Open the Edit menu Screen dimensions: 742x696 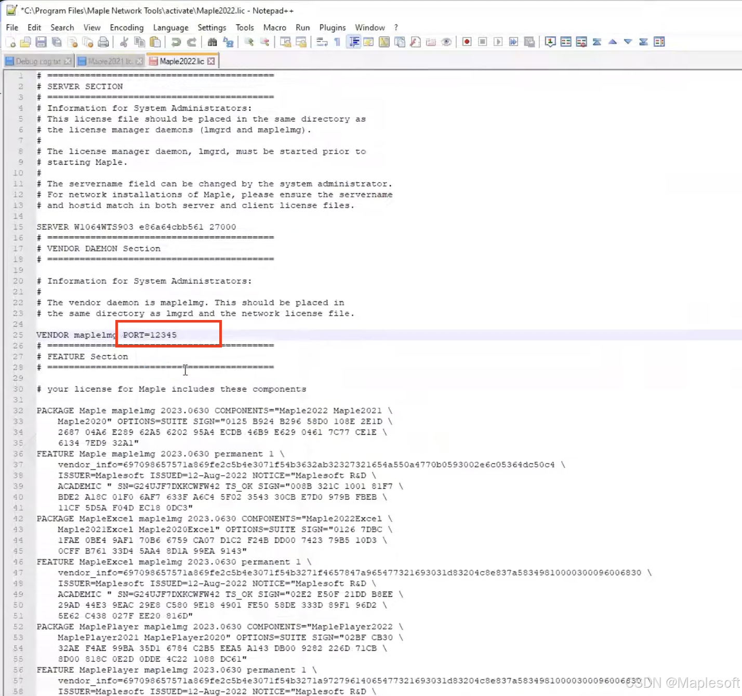[34, 28]
